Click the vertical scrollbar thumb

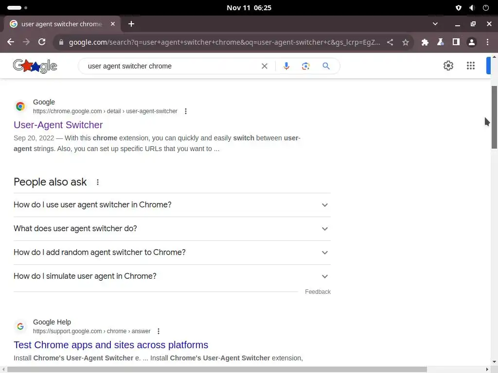(x=494, y=118)
